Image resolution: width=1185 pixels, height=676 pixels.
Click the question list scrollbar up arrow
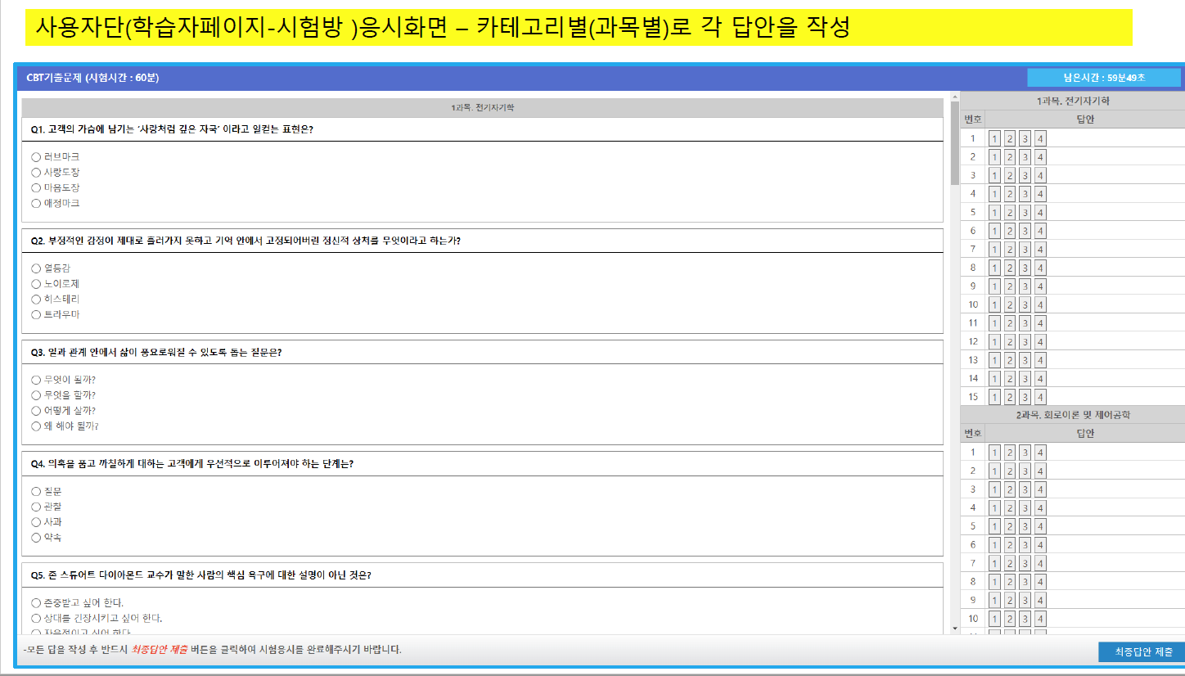(x=955, y=97)
